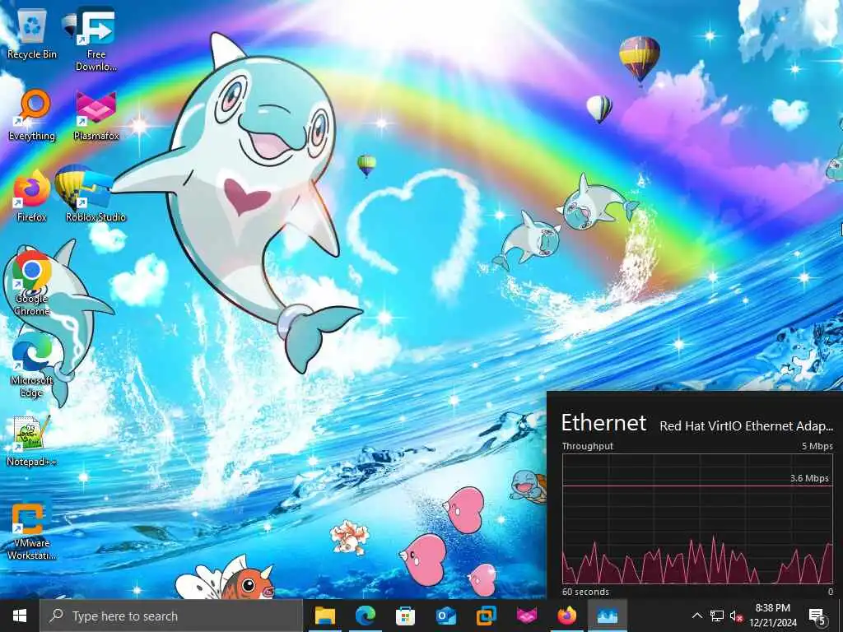Viewport: 843px width, 632px height.
Task: Click the Ethernet heading in the widget
Action: [603, 423]
